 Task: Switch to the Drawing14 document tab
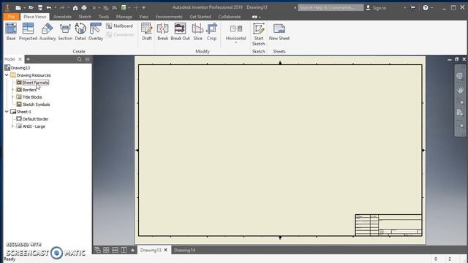pos(184,250)
